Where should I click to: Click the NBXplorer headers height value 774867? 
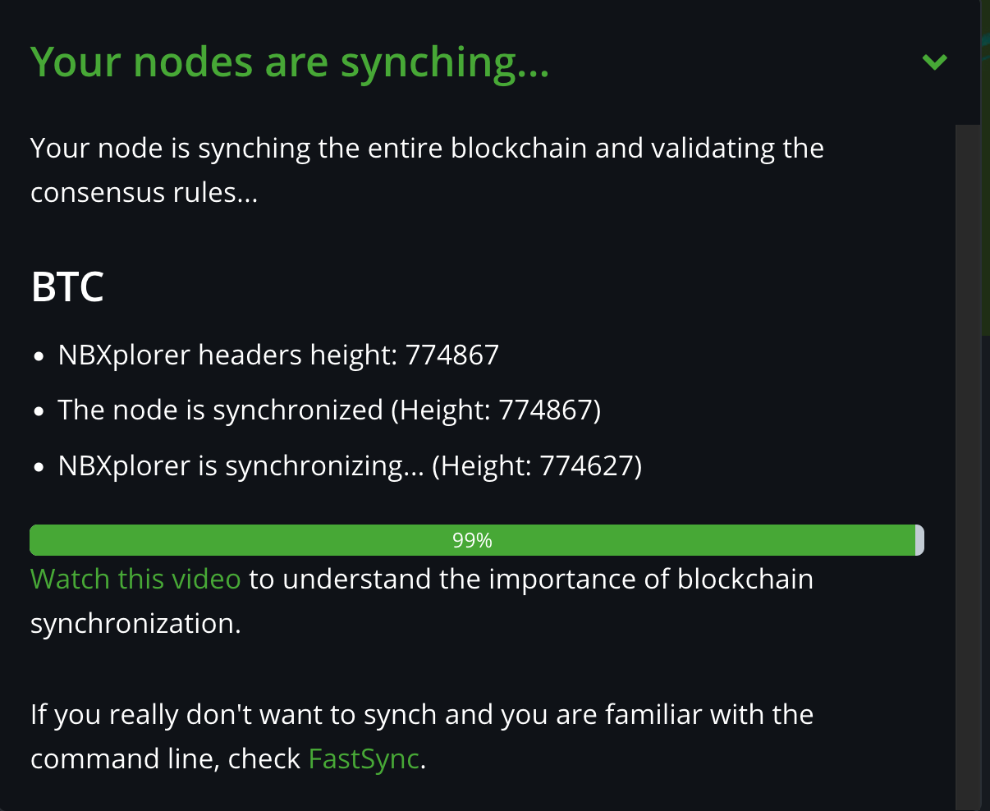click(x=452, y=355)
